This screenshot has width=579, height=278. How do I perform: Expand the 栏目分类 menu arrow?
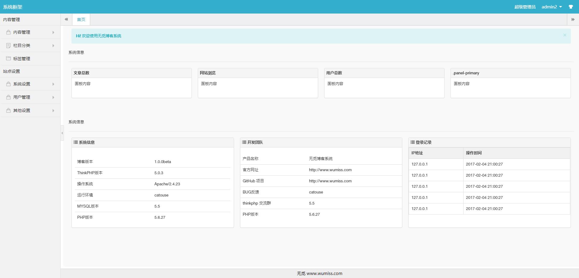(x=53, y=45)
